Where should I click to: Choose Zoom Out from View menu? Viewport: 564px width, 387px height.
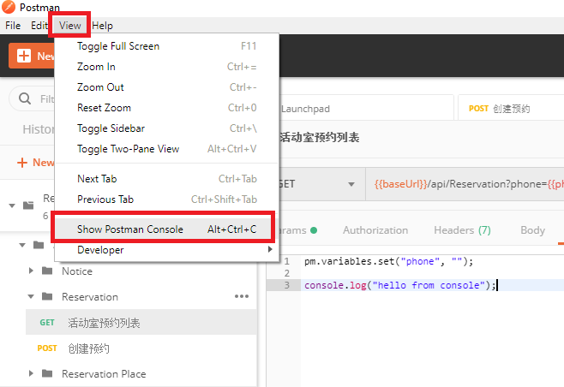[166, 87]
